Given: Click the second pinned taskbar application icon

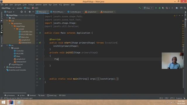Looking at the screenshot, I should point(19,102).
